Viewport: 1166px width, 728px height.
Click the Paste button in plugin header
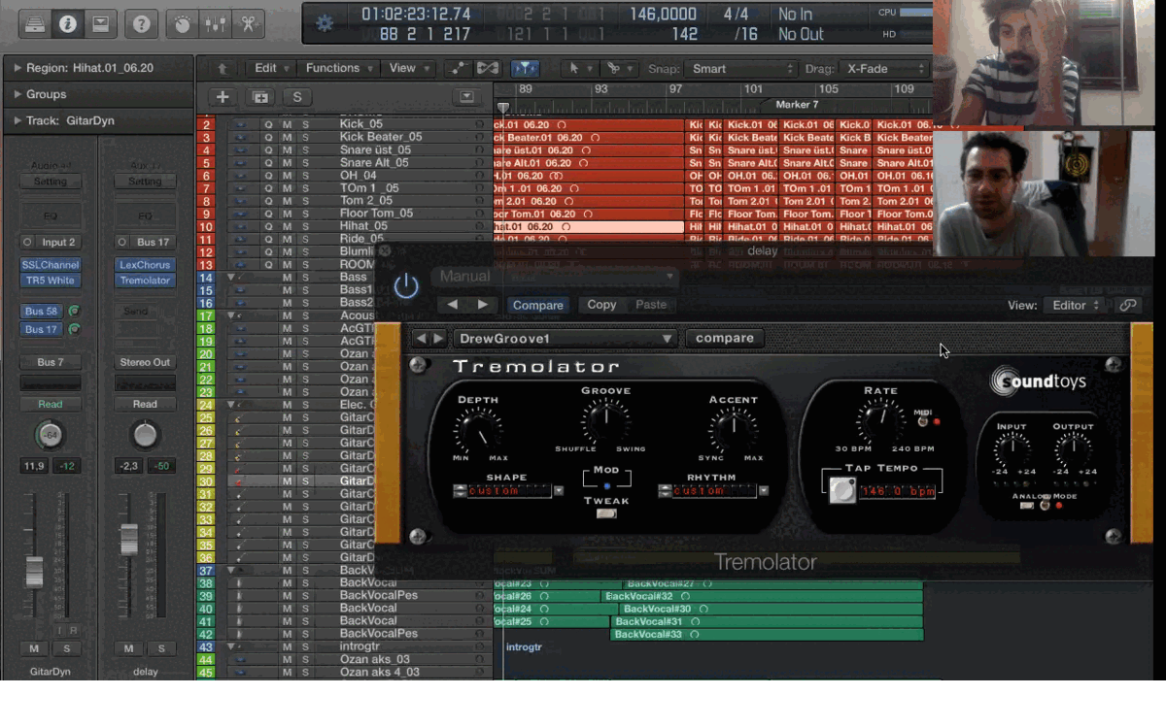pos(651,305)
